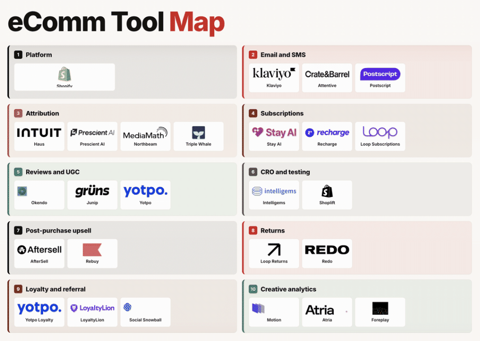Open the AfterSell logo card
Image resolution: width=480 pixels, height=341 pixels.
pyautogui.click(x=39, y=253)
